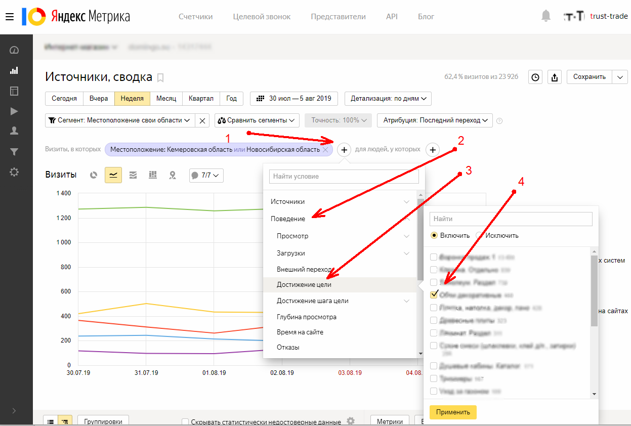Select the Квартал period tab
631x426 pixels.
pyautogui.click(x=201, y=98)
